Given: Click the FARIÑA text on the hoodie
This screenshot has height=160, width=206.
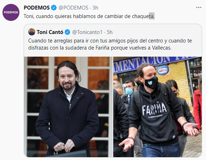Looking at the screenshot, I should pyautogui.click(x=154, y=109).
